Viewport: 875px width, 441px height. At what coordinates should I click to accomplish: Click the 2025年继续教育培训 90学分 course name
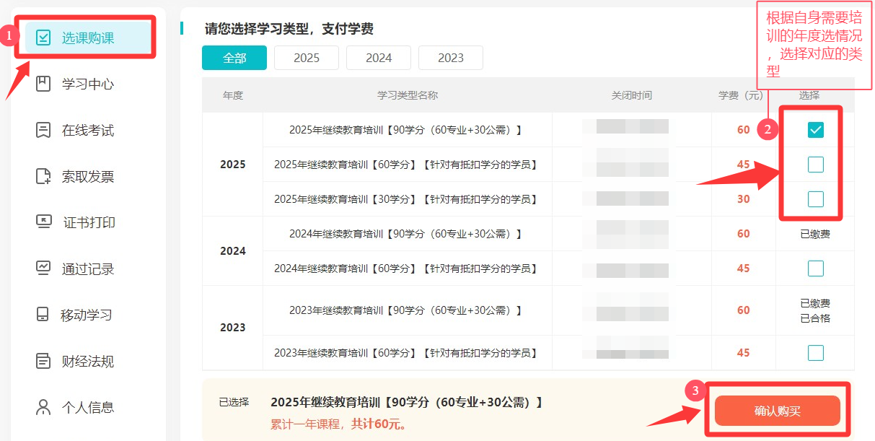point(407,130)
